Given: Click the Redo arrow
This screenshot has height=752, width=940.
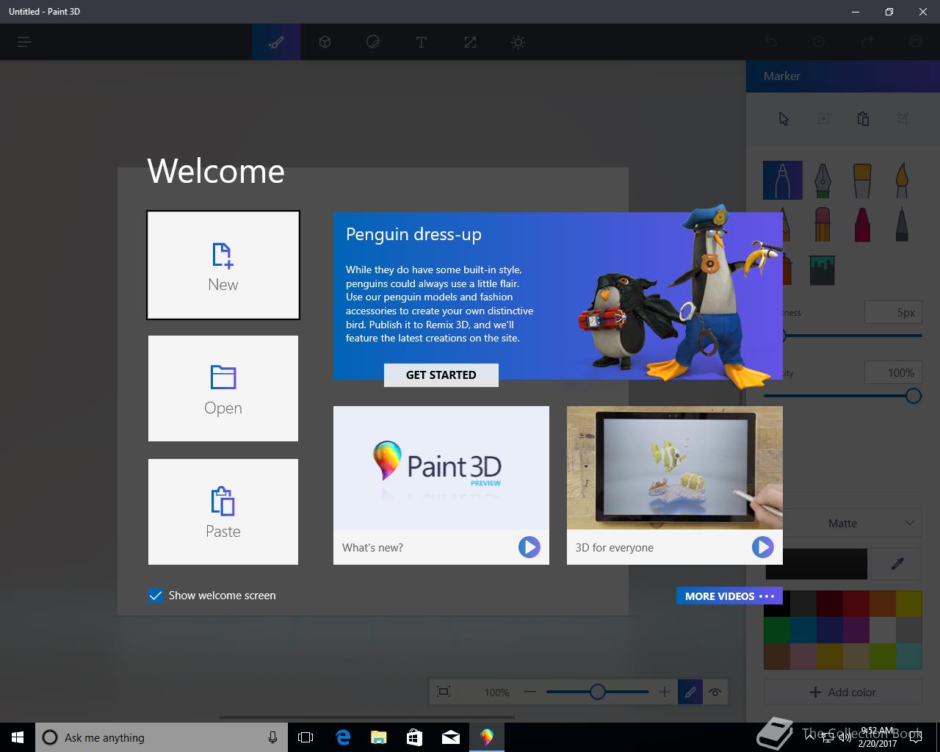Looking at the screenshot, I should (x=867, y=42).
